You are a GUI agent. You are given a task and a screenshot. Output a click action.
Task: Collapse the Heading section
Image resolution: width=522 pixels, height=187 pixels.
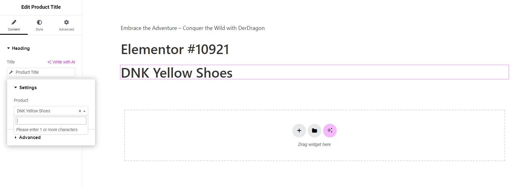point(8,48)
